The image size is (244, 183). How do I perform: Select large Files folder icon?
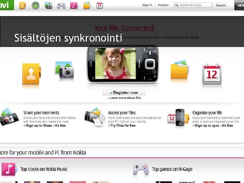point(180,69)
